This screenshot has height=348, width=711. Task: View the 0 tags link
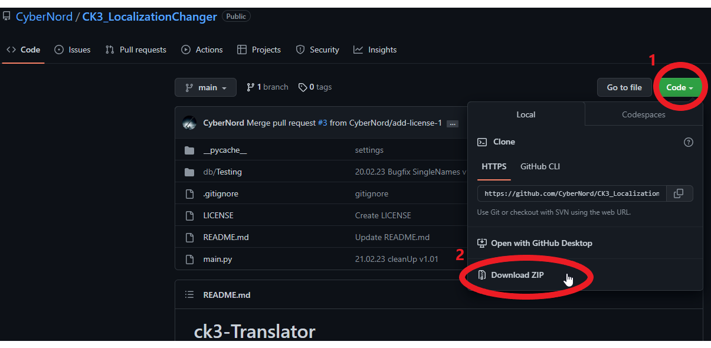coord(315,87)
